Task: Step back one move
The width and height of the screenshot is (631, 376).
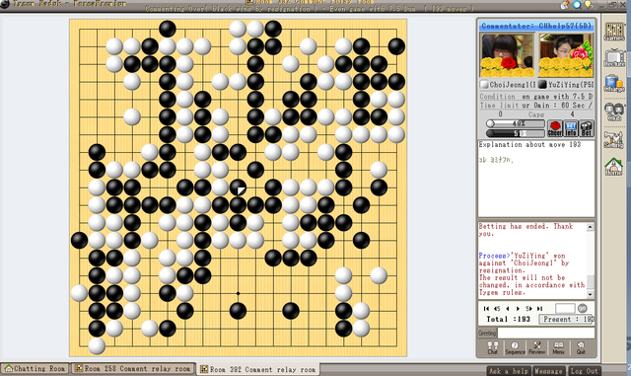Action: pos(508,308)
